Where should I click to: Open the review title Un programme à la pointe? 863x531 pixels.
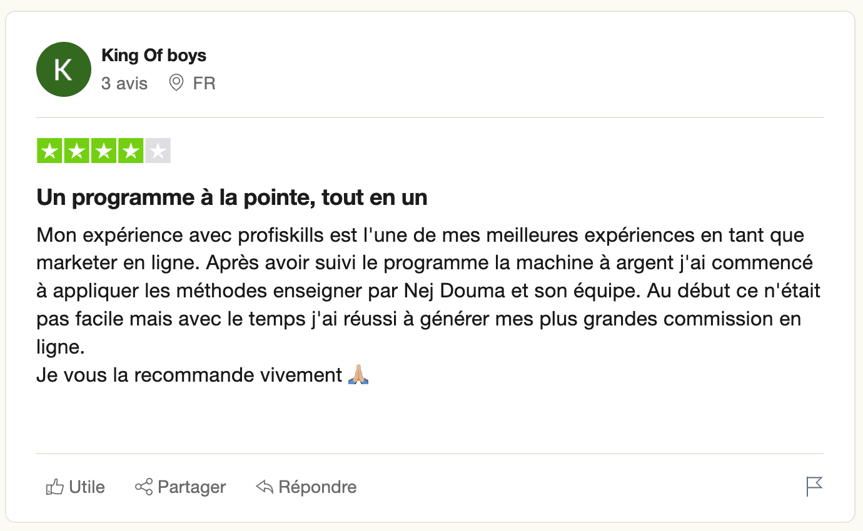tap(232, 198)
